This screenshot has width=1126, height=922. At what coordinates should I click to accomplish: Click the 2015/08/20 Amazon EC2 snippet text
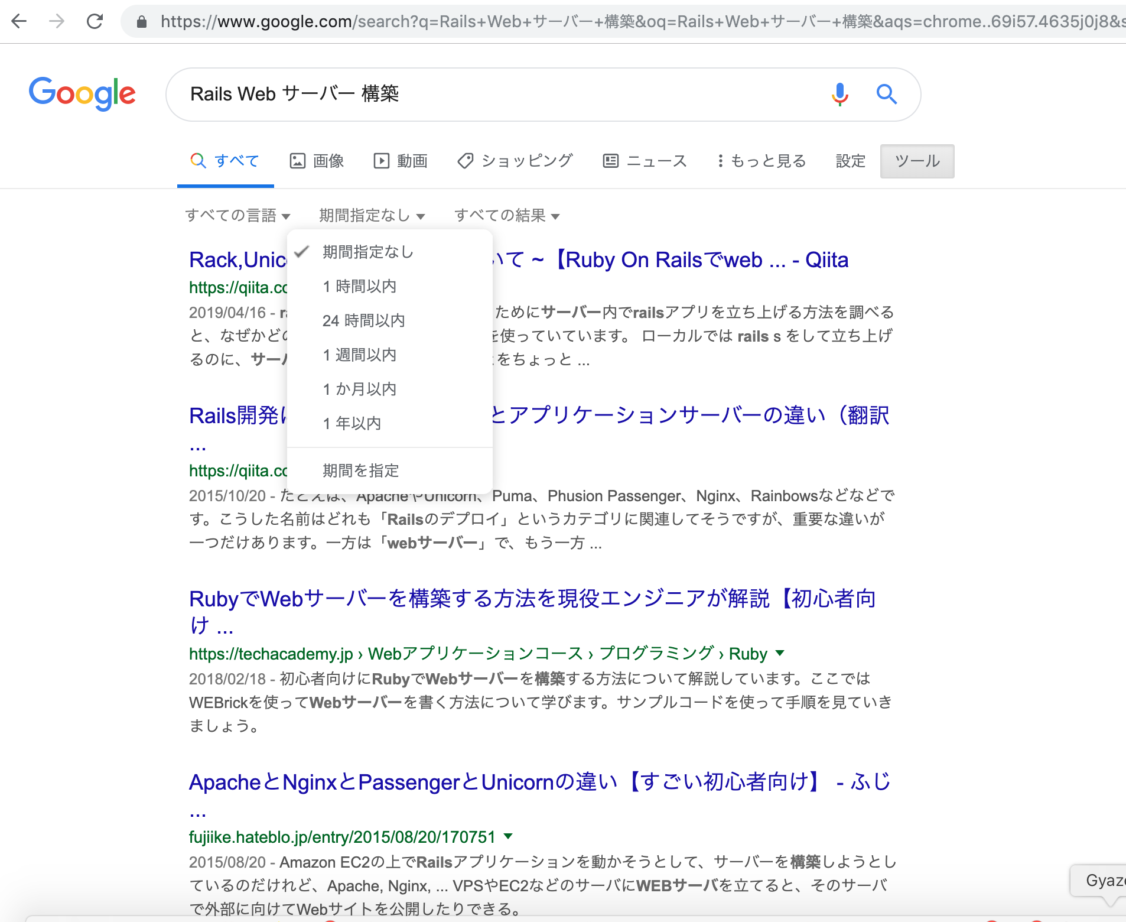coord(543,885)
